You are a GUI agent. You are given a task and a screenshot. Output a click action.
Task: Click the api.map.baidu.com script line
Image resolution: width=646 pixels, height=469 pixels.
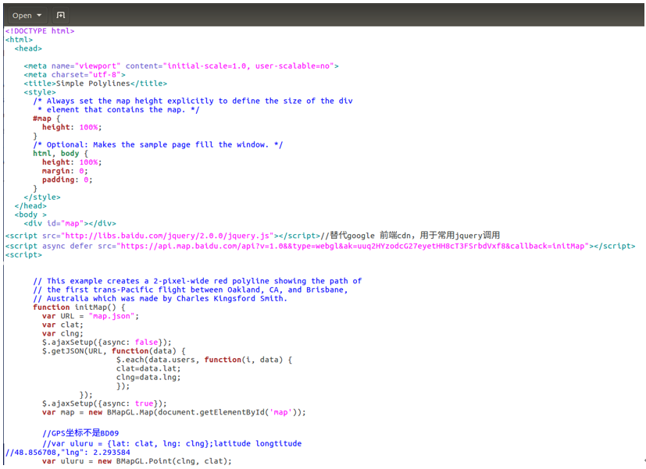320,246
